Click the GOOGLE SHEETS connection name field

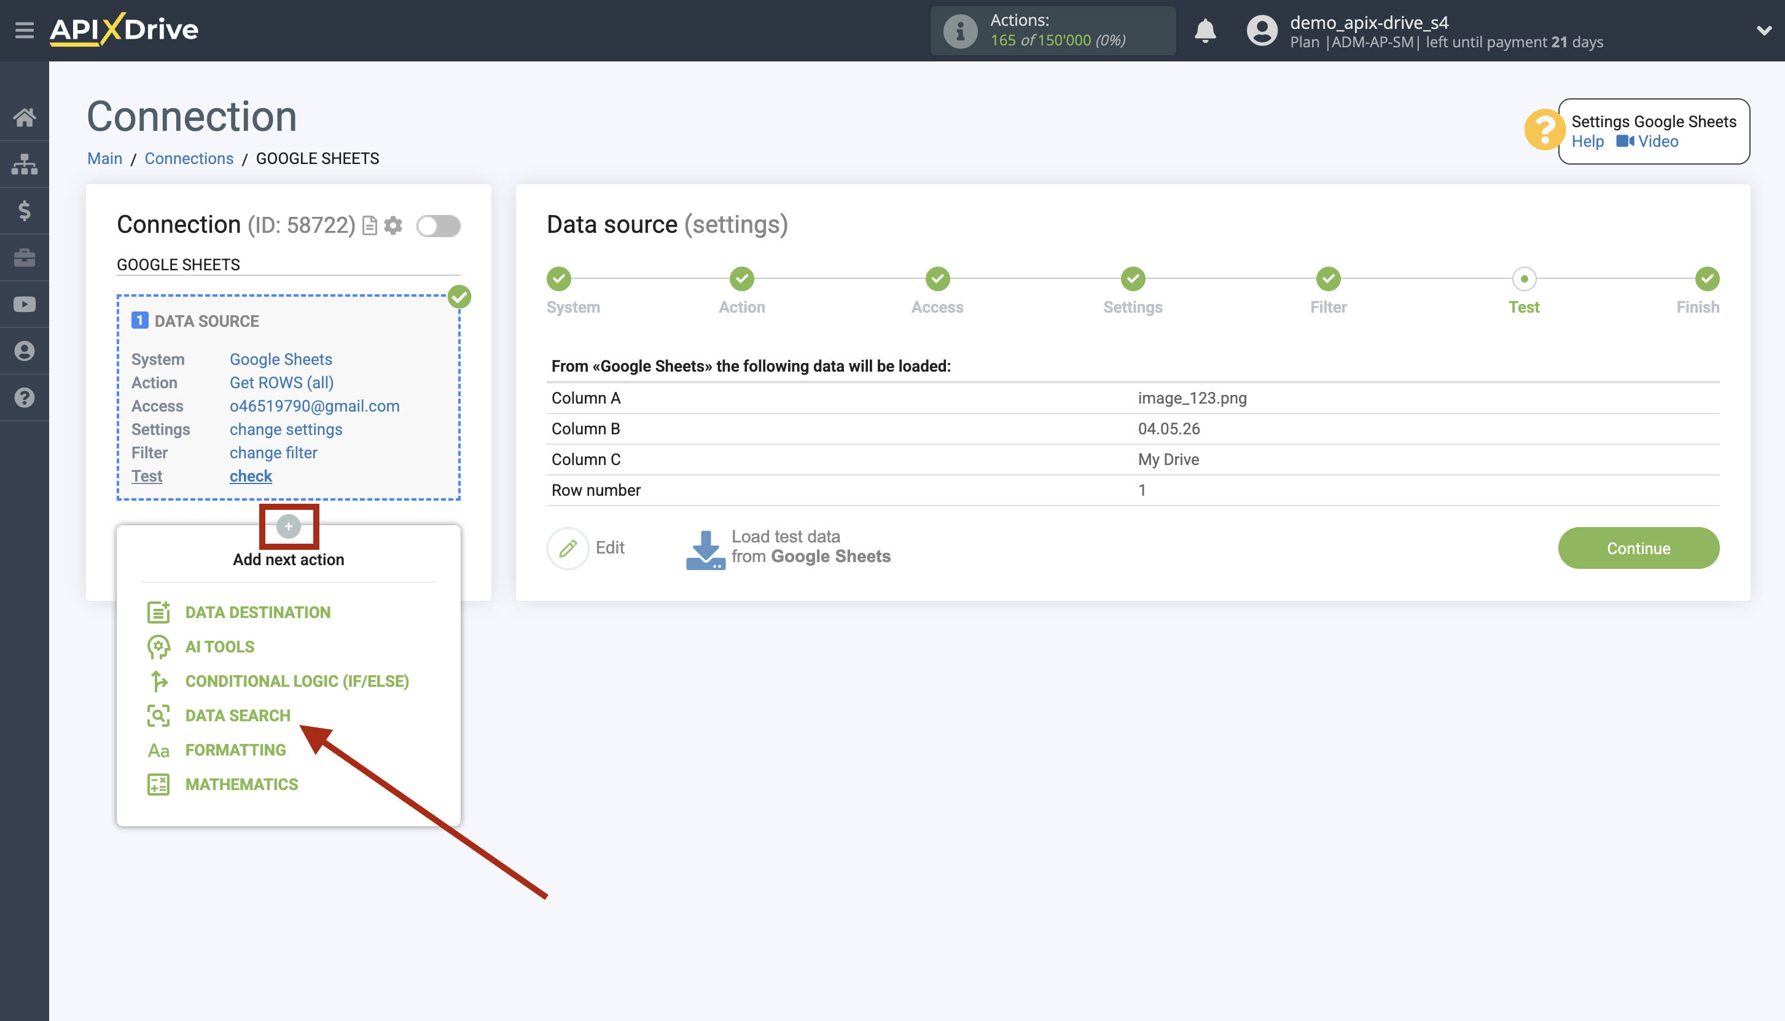288,265
